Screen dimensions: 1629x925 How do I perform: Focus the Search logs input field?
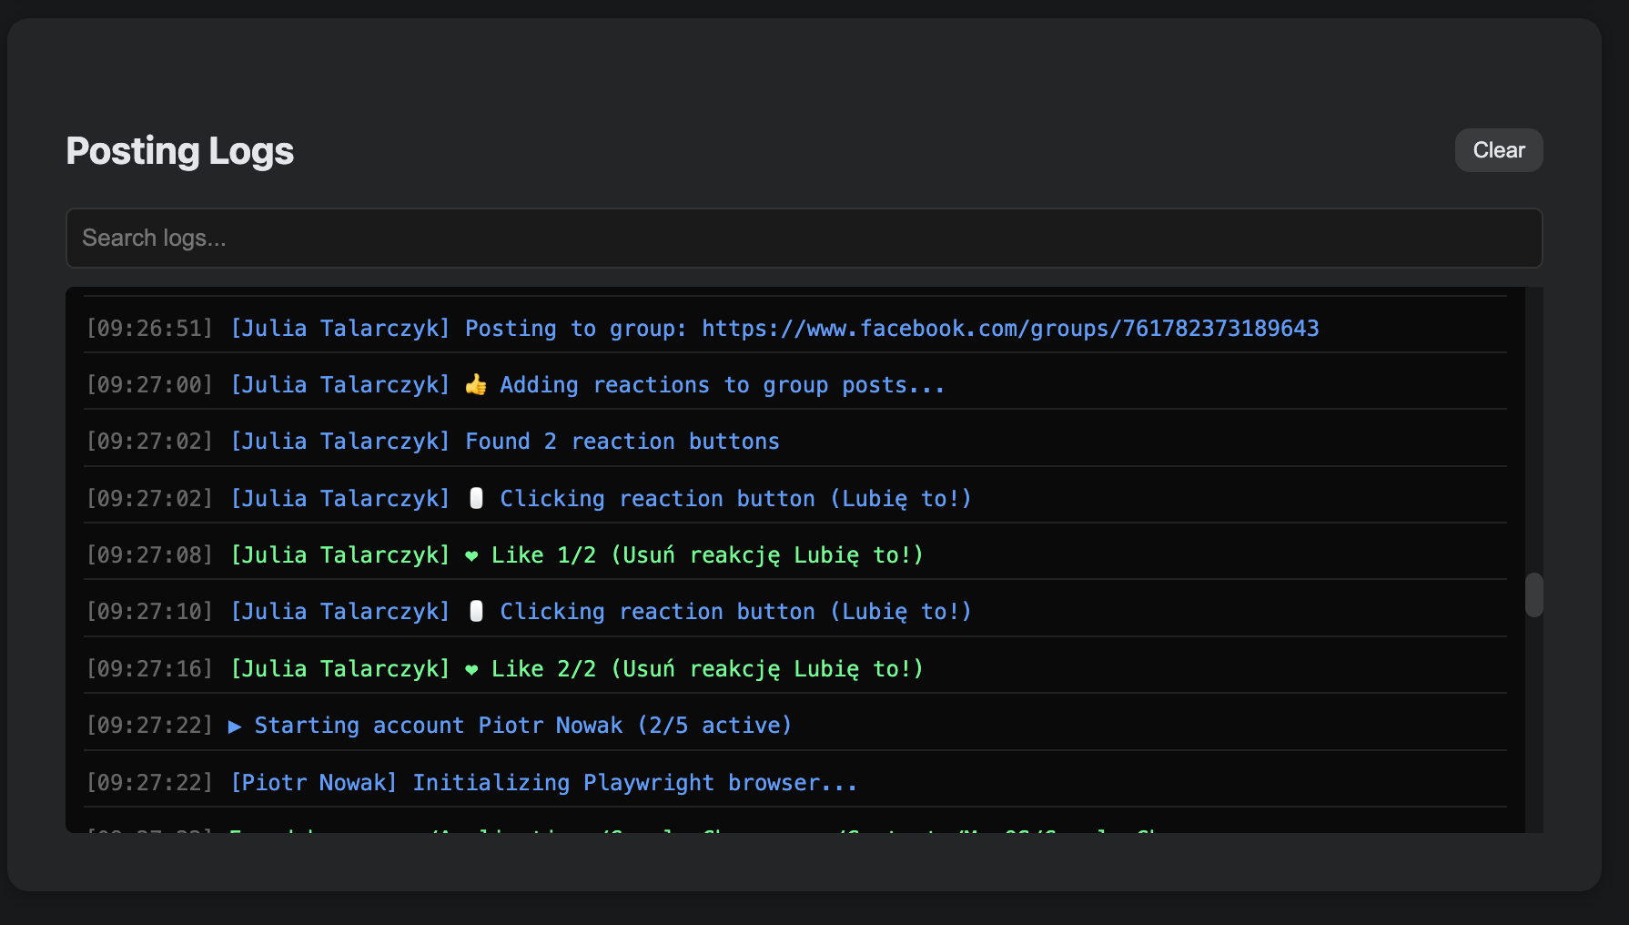point(804,239)
